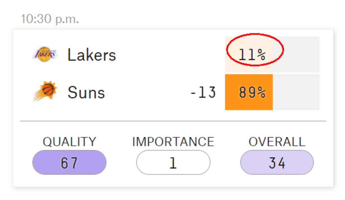Open the Lakers team name

(x=92, y=55)
